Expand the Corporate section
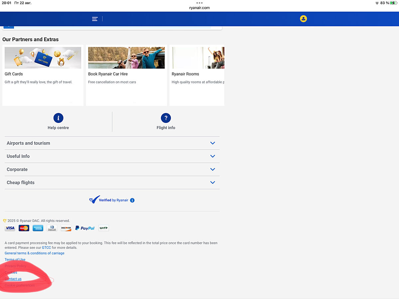 click(x=212, y=169)
